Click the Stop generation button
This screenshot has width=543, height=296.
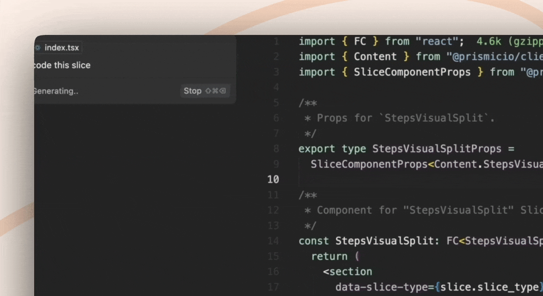205,91
